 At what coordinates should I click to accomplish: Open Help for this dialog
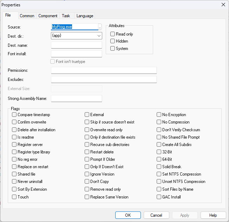point(213,215)
